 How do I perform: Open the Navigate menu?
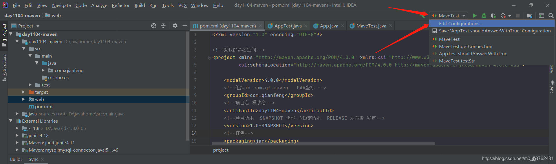(61, 5)
